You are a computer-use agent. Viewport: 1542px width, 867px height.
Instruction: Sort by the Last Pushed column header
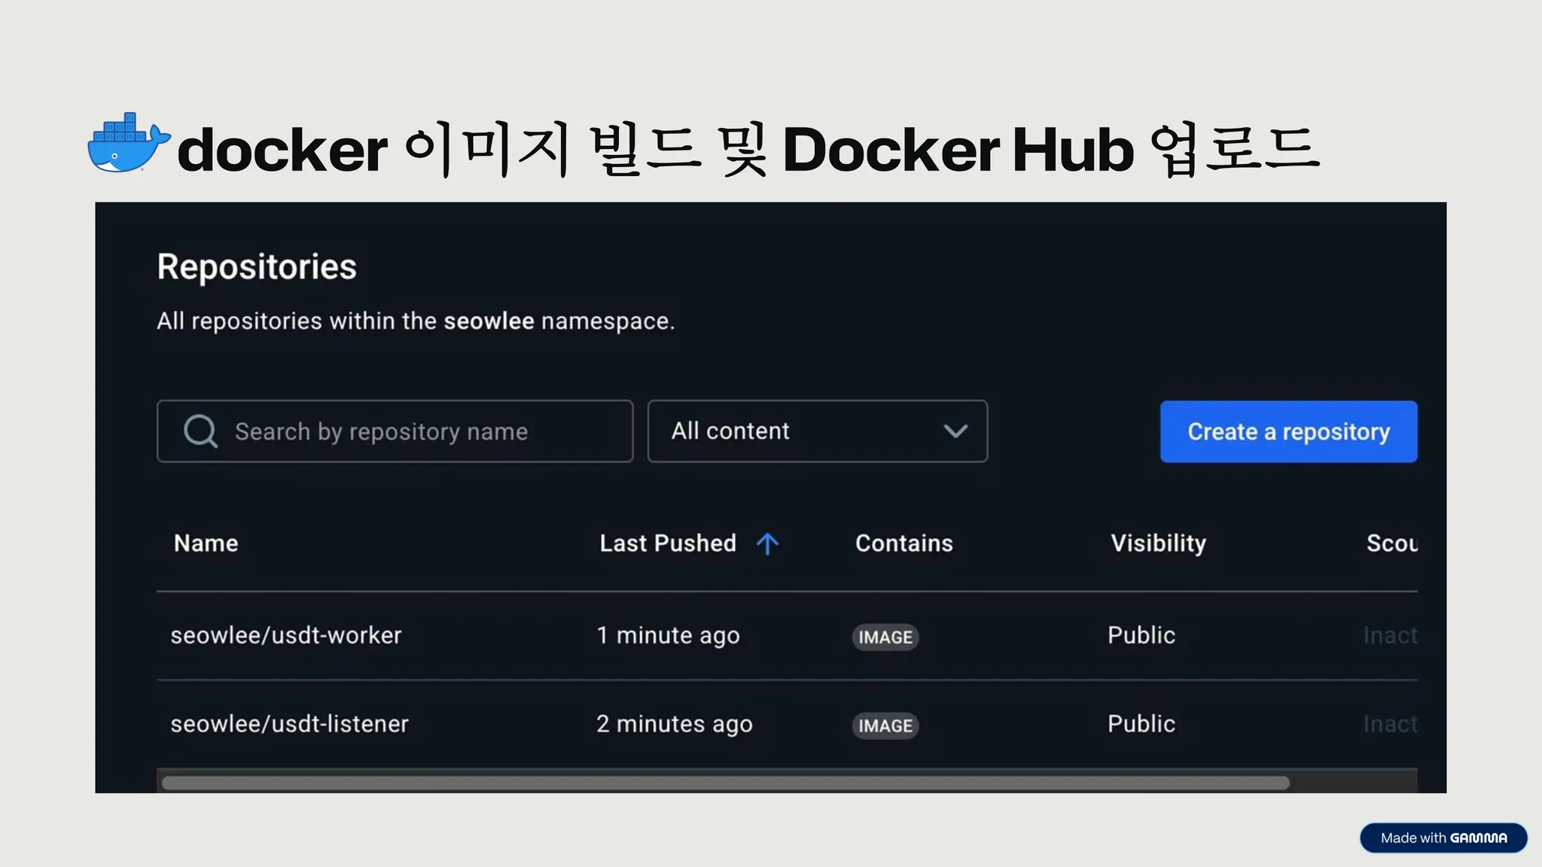point(667,543)
